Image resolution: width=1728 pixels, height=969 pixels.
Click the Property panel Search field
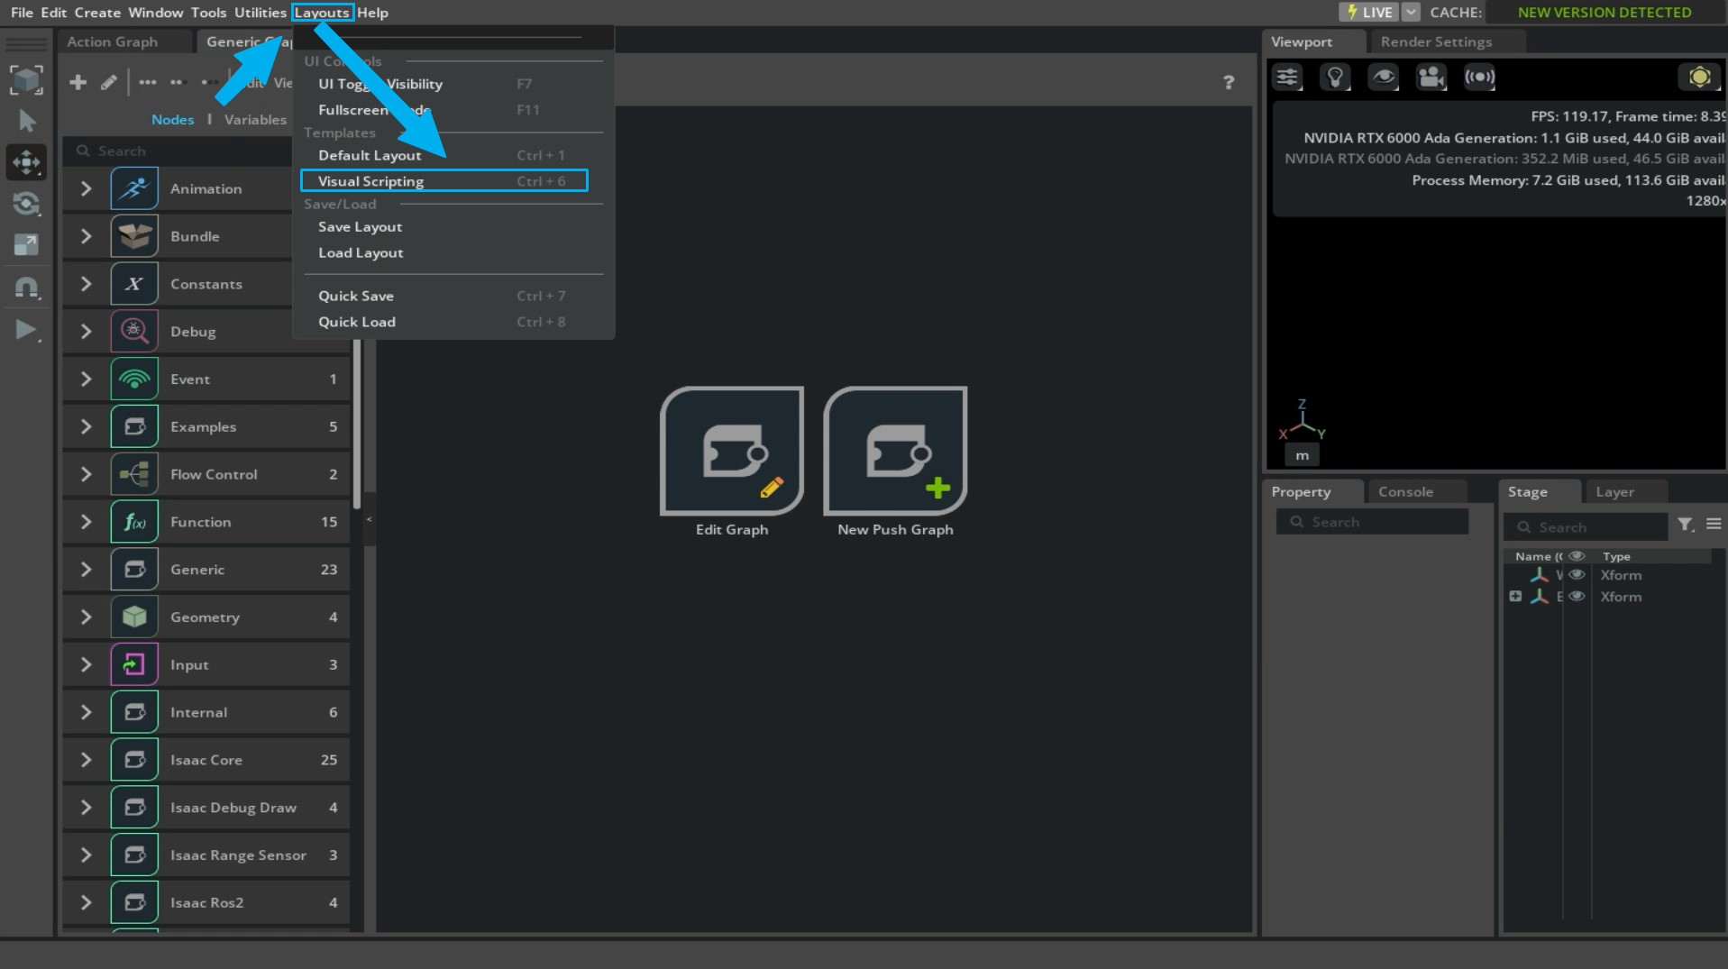(1372, 522)
